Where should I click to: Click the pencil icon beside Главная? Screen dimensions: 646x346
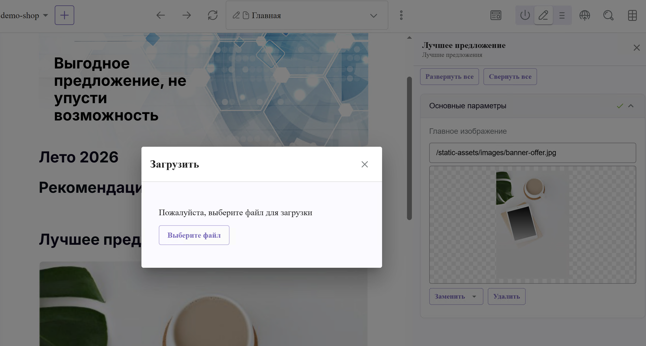tap(236, 15)
